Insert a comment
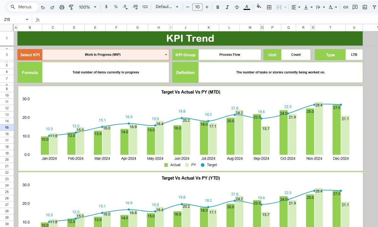Viewport: 378px width, 227px height. click(355, 7)
